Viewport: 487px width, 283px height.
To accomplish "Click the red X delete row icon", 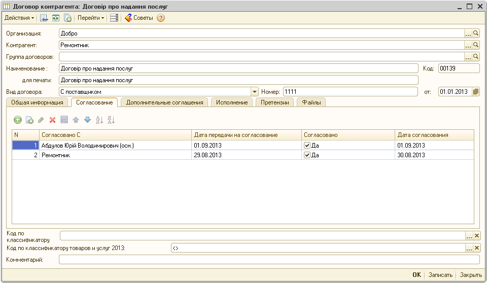I will [x=52, y=120].
